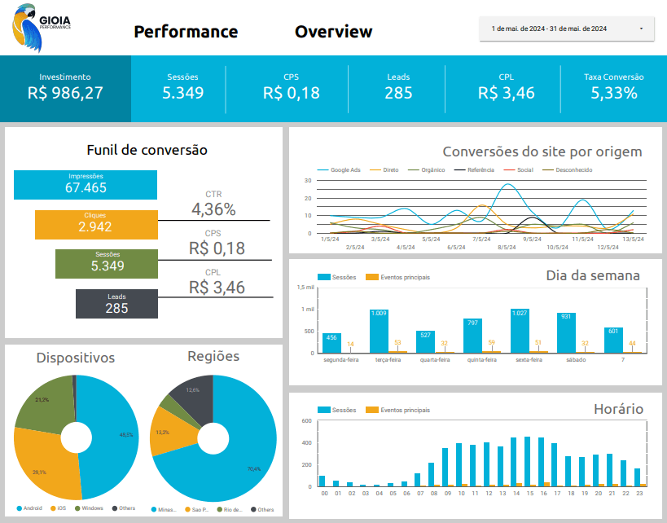Click the dropdown arrow in date picker

point(642,29)
